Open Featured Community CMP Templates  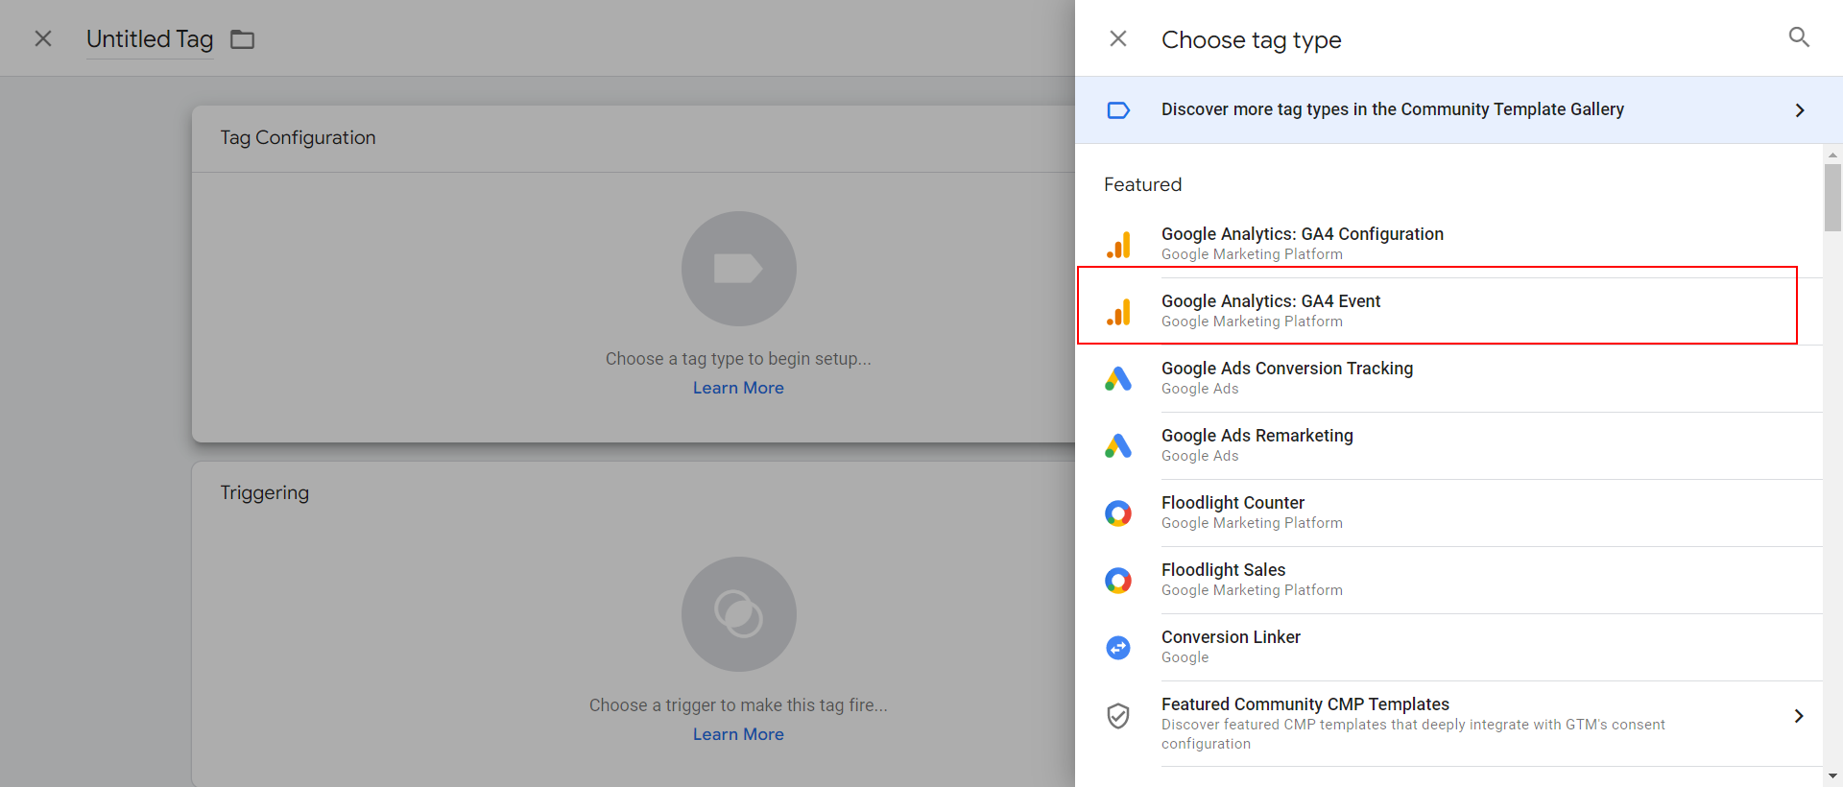pos(1449,724)
